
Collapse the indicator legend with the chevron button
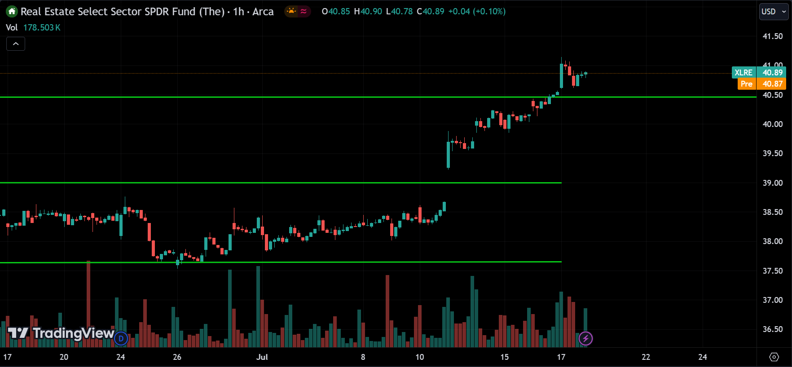coord(16,44)
